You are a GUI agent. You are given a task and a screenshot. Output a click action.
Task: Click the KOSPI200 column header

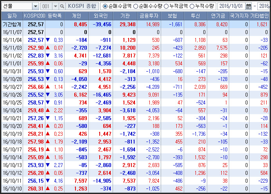pyautogui.click(x=34, y=16)
